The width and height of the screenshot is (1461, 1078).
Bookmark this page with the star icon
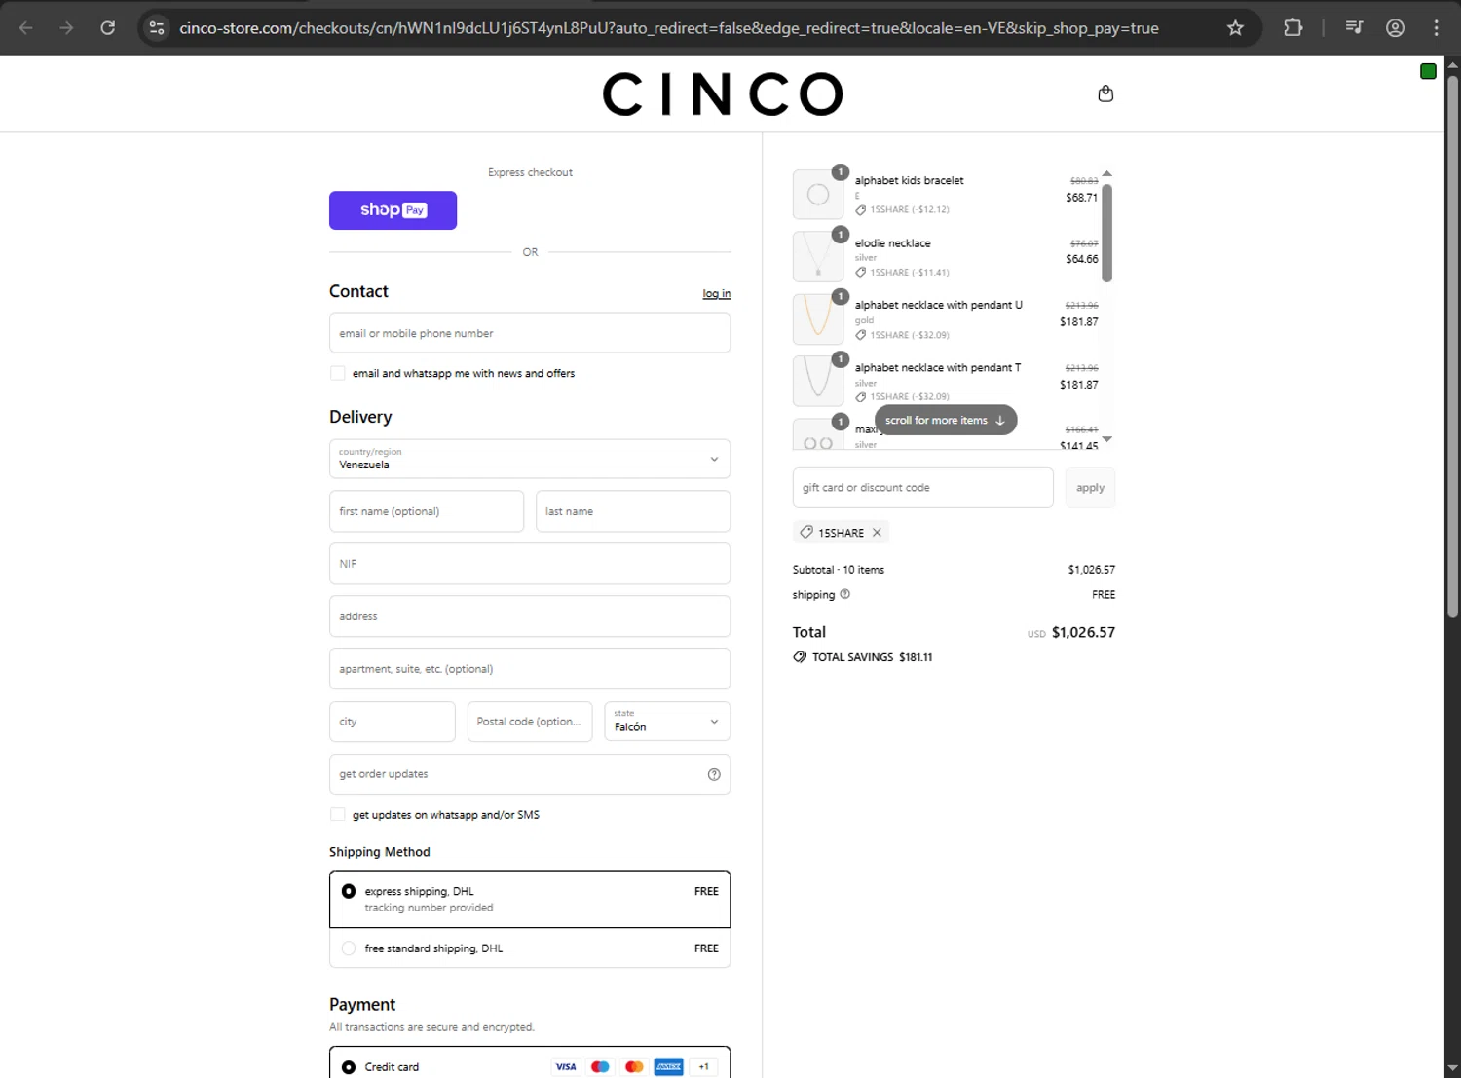click(x=1235, y=28)
